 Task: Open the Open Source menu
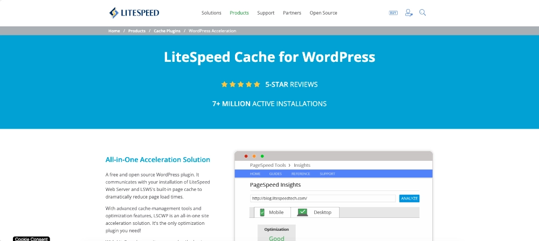(x=323, y=13)
